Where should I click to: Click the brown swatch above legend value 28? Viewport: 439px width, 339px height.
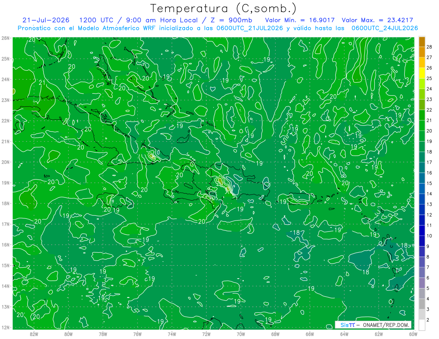pyautogui.click(x=422, y=41)
